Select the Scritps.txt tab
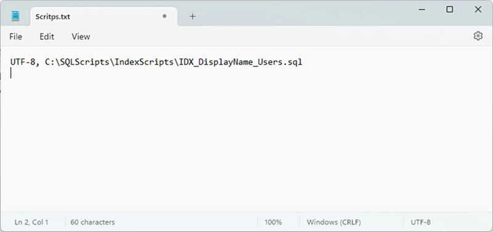This screenshot has width=493, height=232. coord(104,17)
